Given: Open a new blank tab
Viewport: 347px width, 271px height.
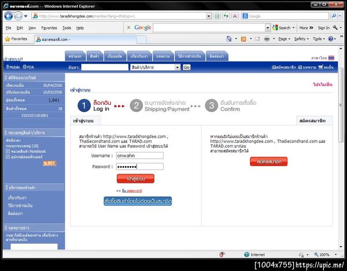Looking at the screenshot, I should 142,40.
